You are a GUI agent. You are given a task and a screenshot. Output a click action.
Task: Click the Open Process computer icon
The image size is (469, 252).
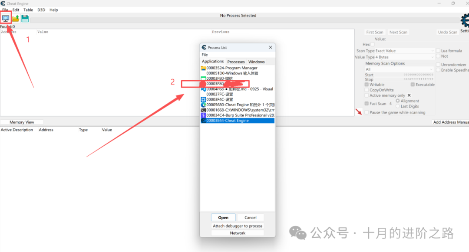(x=6, y=18)
